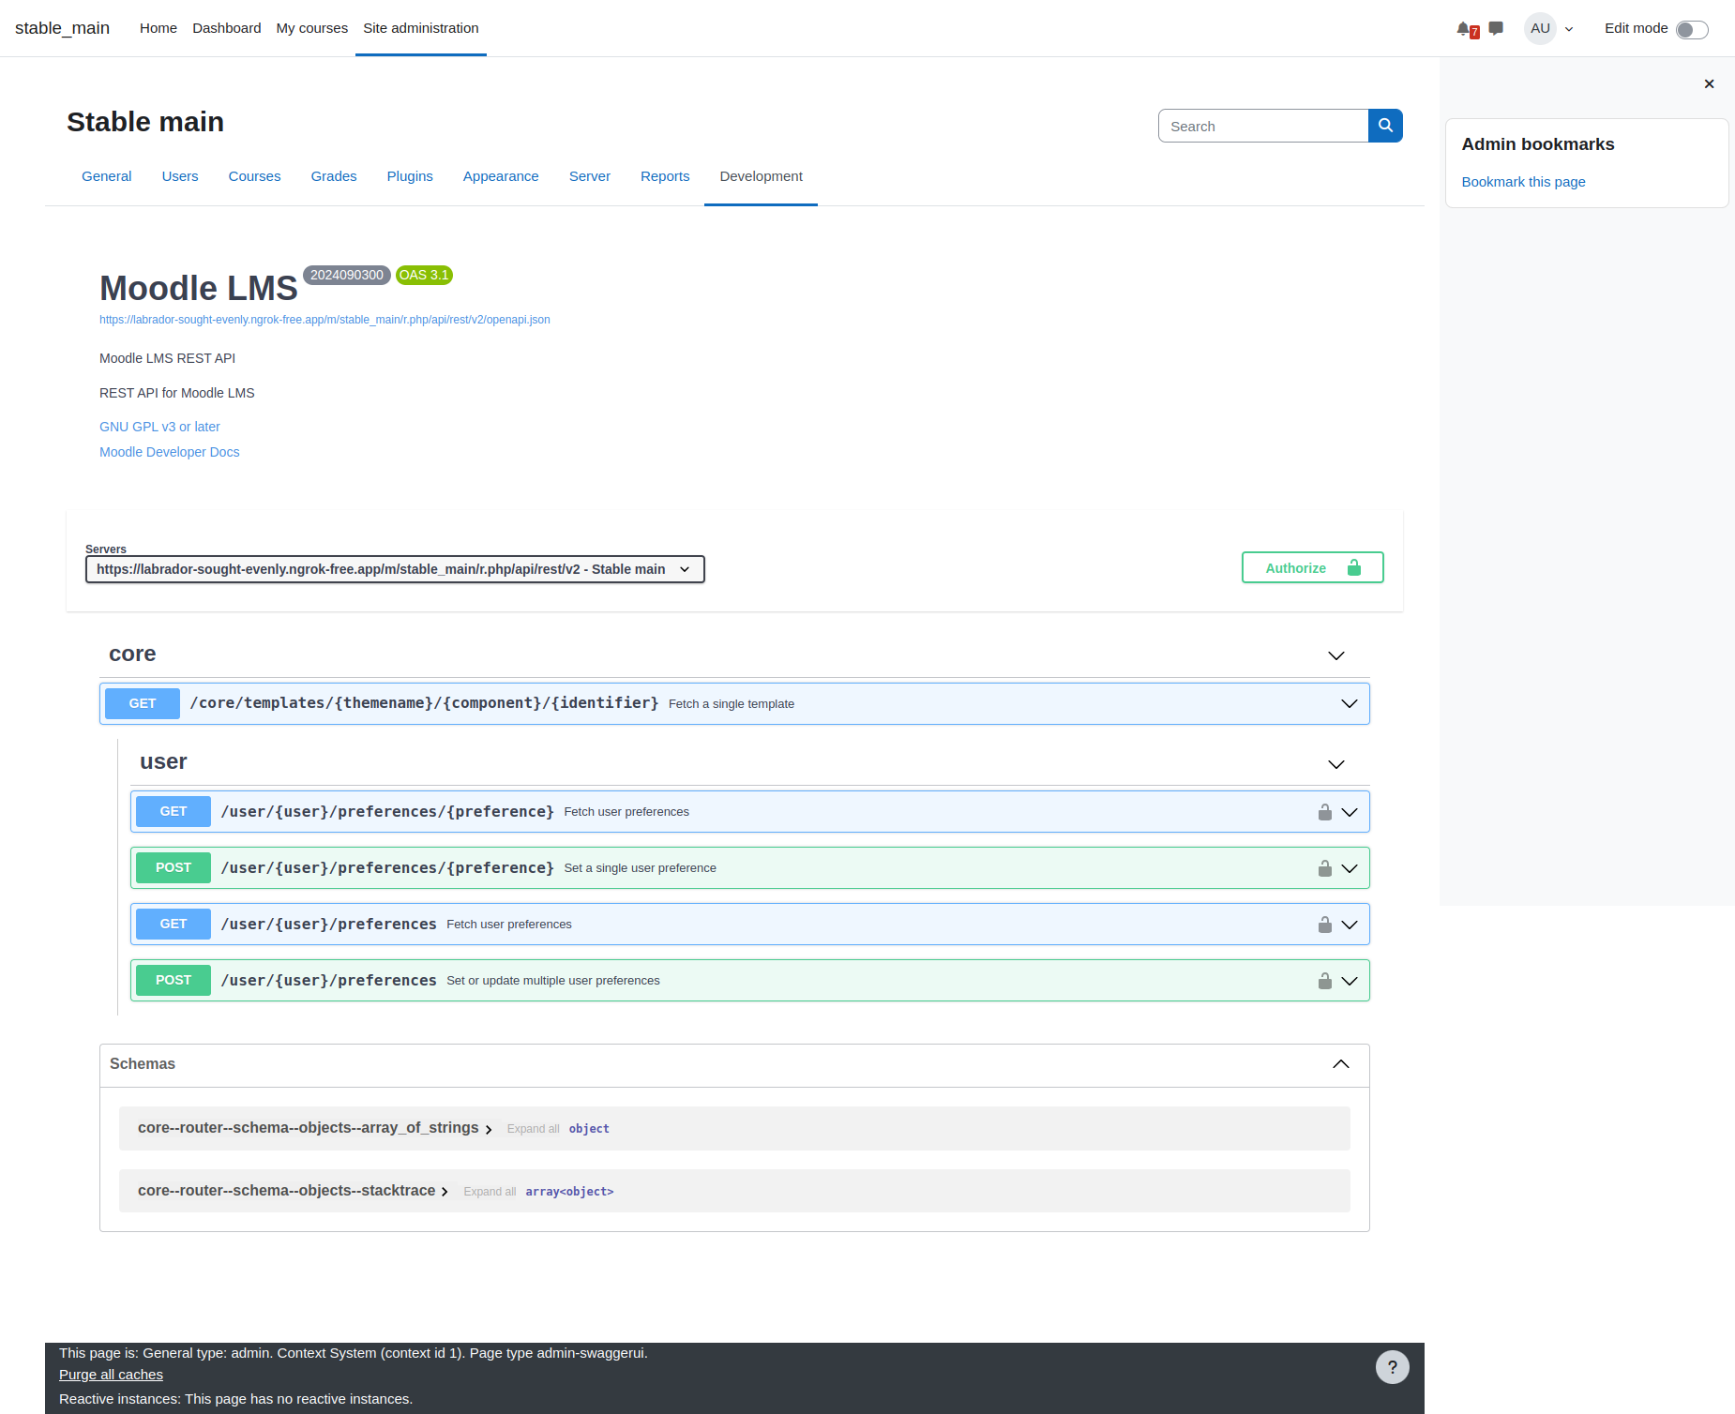This screenshot has height=1414, width=1735.
Task: Click the 2024090300 version badge
Action: point(347,275)
